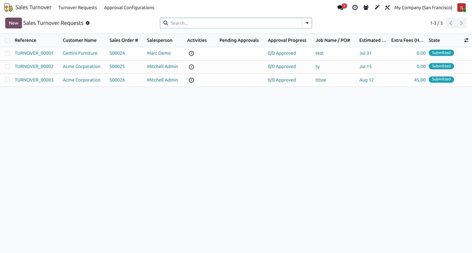Viewport: 472px width, 253px height.
Task: Open the contacts group icon in top bar
Action: (x=366, y=7)
